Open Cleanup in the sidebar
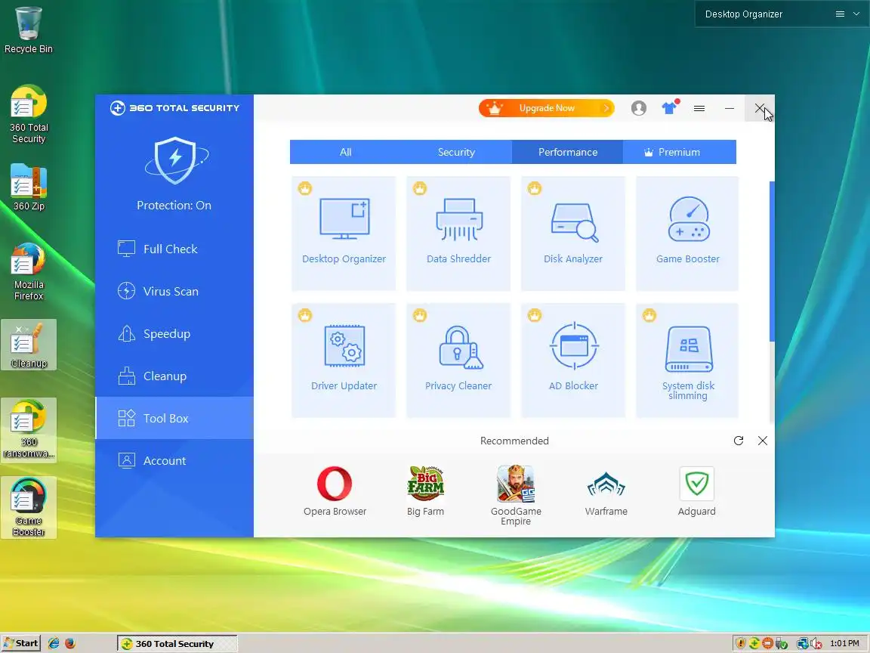The image size is (870, 653). coord(174,376)
